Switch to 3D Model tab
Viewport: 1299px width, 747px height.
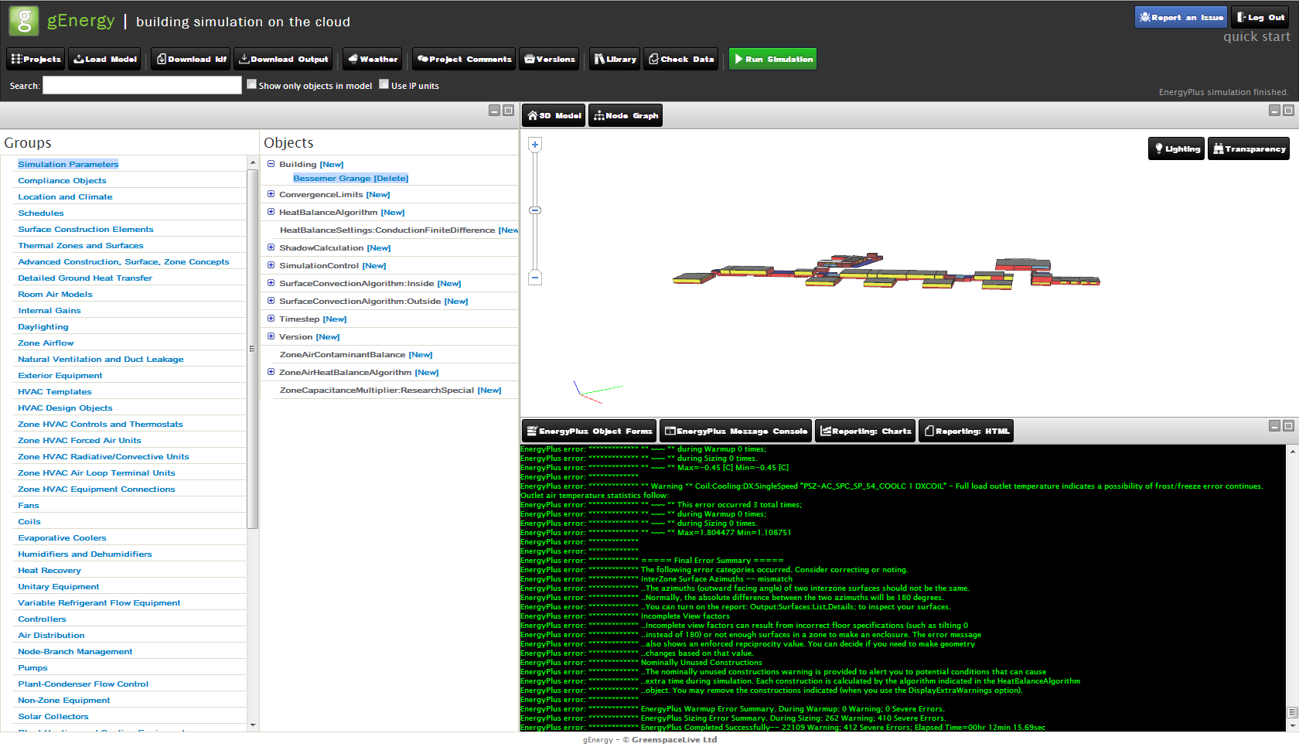[x=554, y=115]
